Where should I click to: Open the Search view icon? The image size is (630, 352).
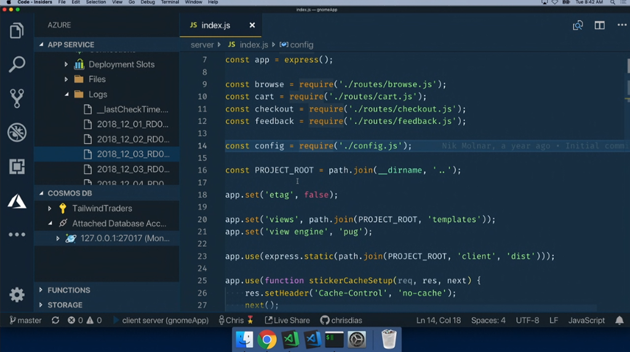17,64
